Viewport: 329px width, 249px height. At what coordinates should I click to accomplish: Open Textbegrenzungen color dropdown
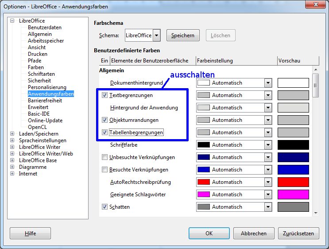pos(268,95)
